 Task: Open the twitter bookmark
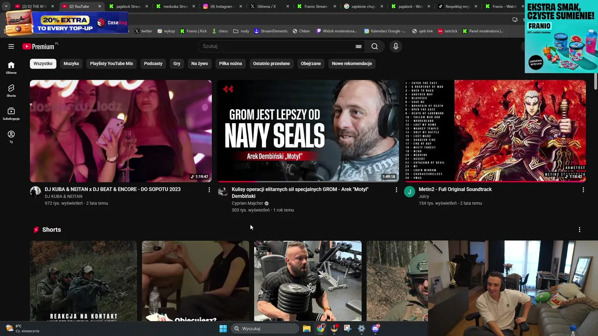click(x=143, y=31)
